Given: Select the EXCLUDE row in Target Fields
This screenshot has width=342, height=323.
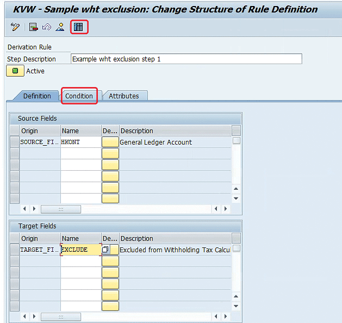Looking at the screenshot, I should 15,250.
